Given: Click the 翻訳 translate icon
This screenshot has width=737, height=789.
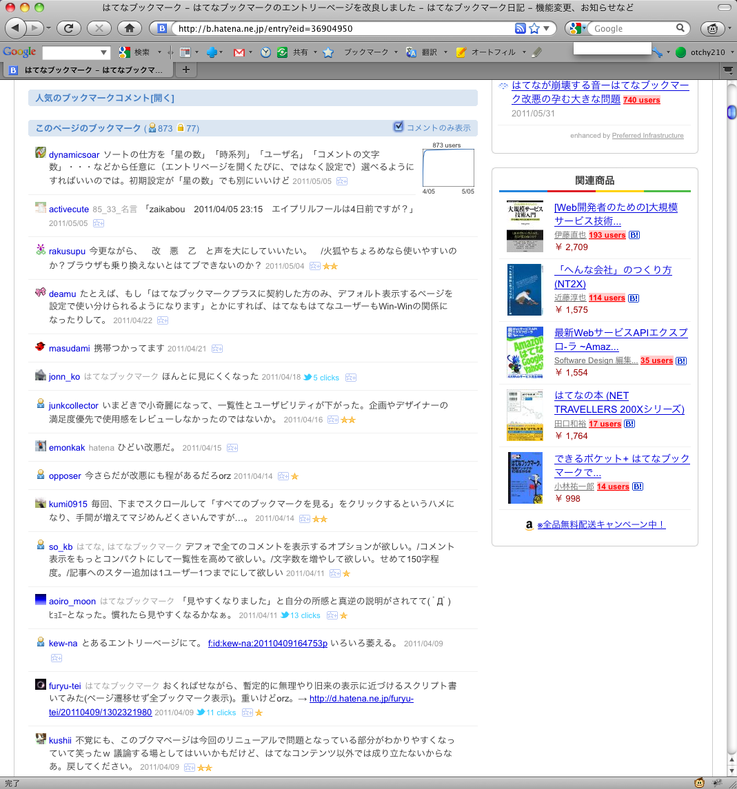Looking at the screenshot, I should point(412,52).
